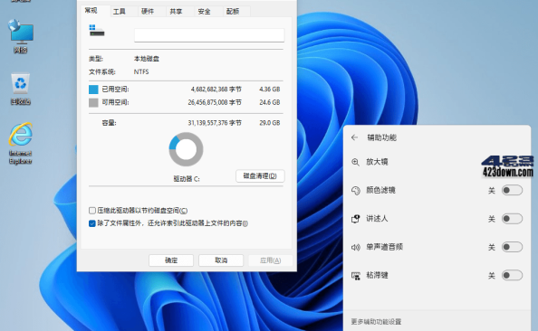Click the 取消 button
Screen dimensions: 538x331
point(221,260)
